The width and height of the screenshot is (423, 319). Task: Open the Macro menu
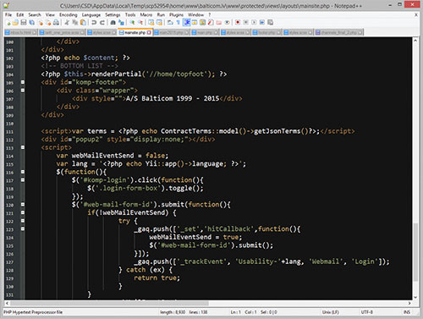[x=146, y=14]
